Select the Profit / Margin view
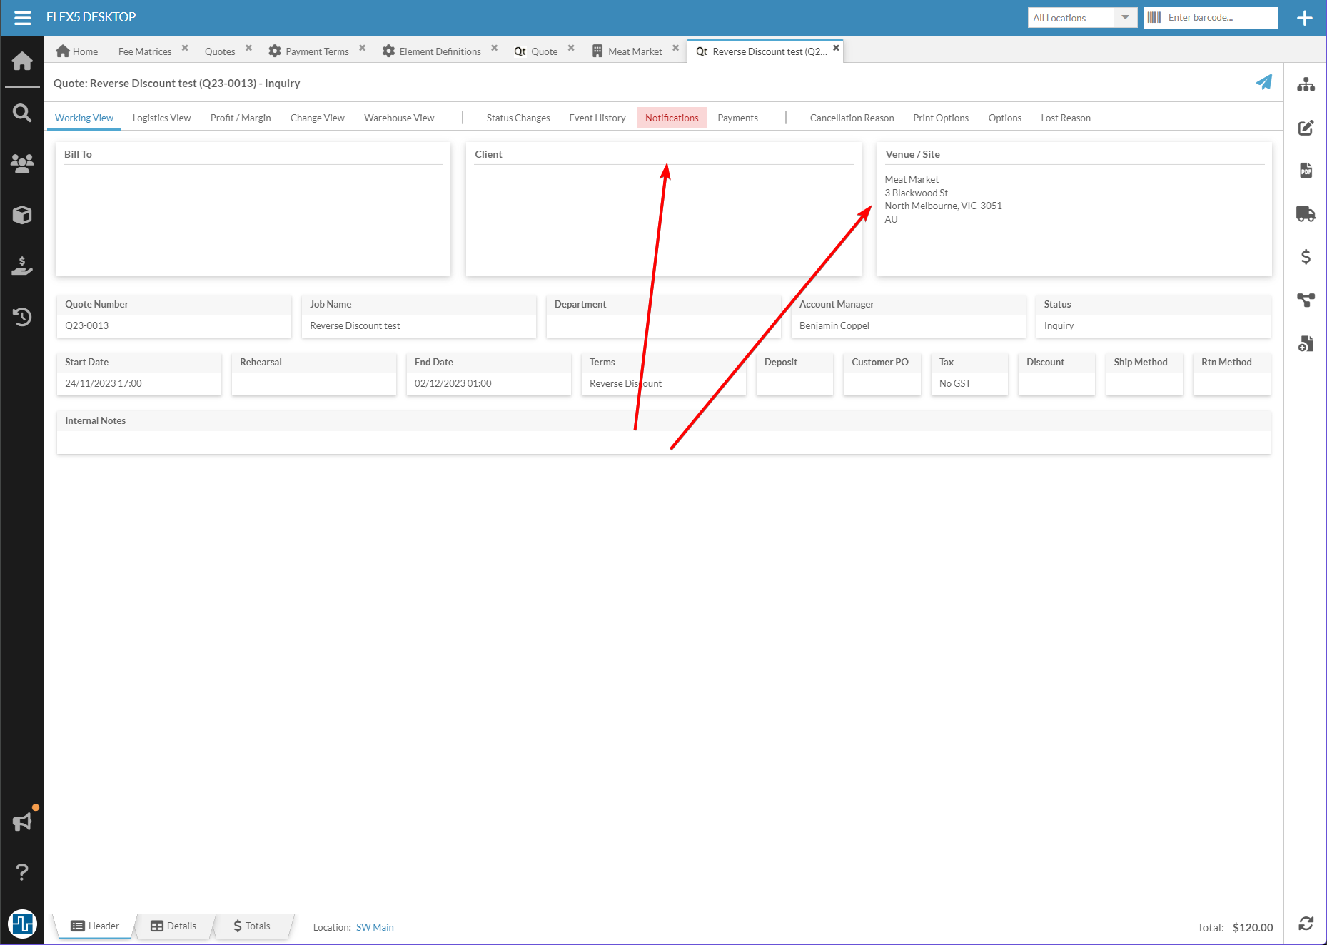Image resolution: width=1327 pixels, height=945 pixels. 241,118
